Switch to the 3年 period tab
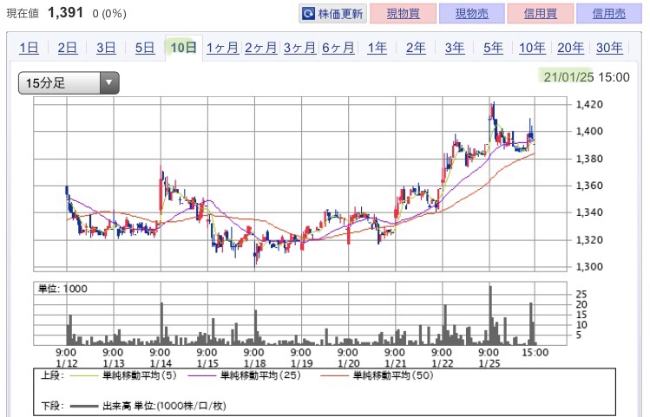The height and width of the screenshot is (417, 650). coord(455,48)
